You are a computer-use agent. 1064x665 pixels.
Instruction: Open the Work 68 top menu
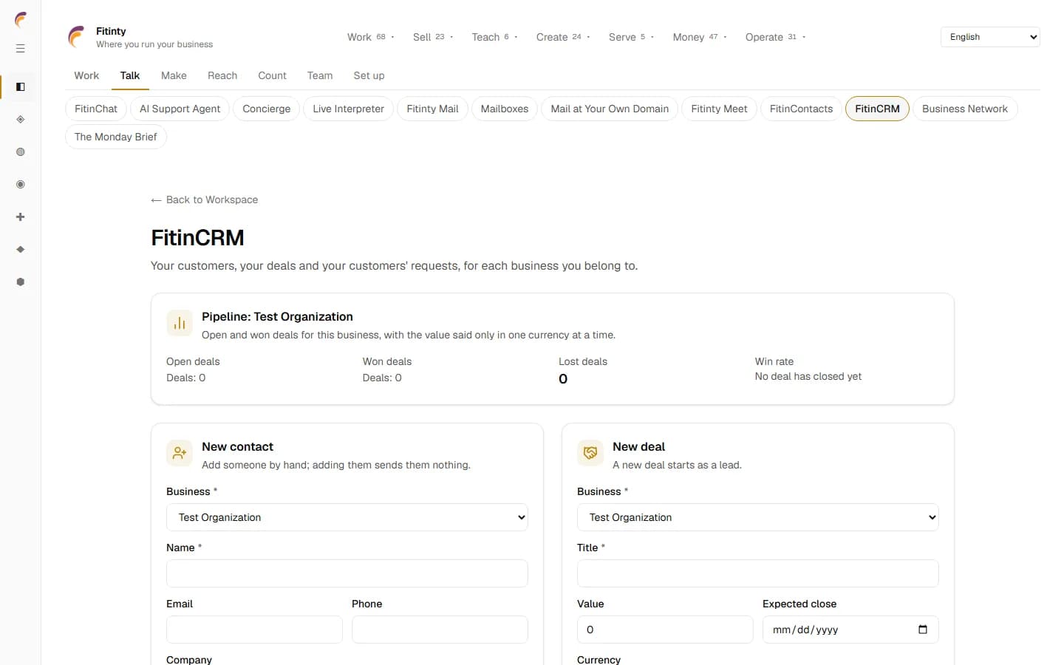point(371,37)
